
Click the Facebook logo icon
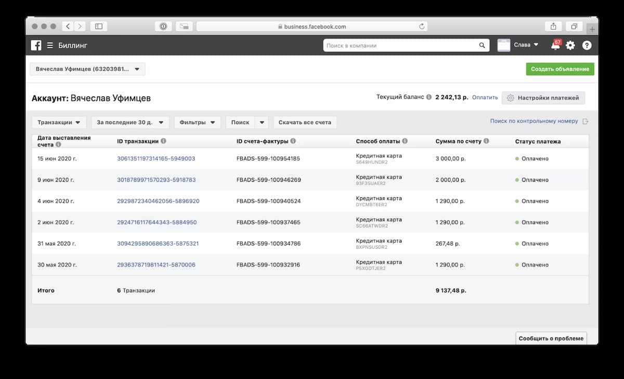(36, 46)
